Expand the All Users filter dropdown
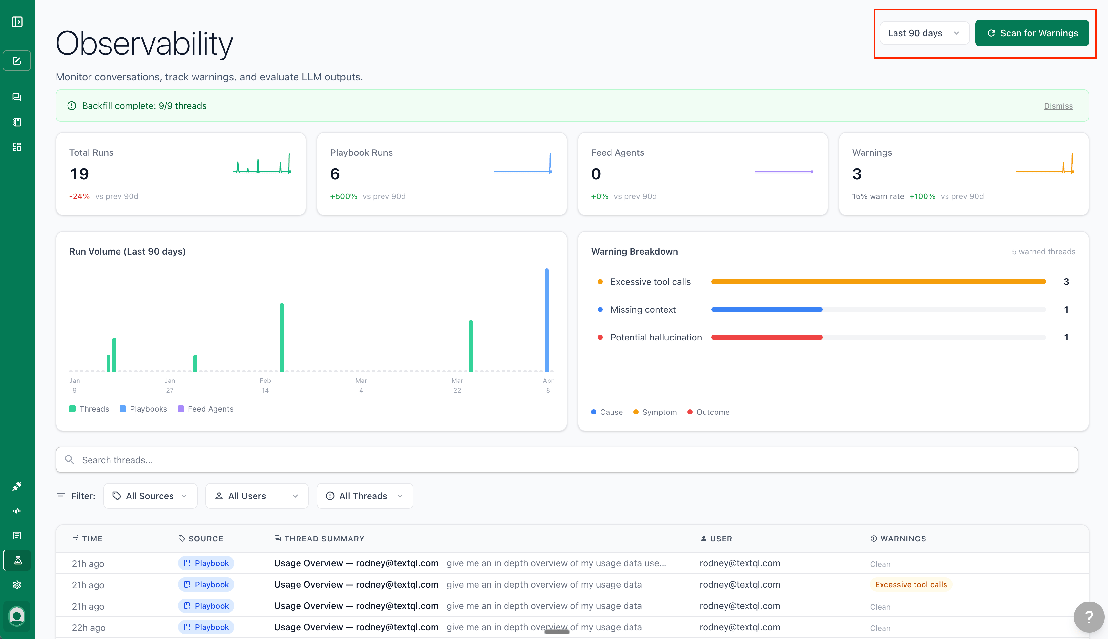The width and height of the screenshot is (1108, 639). pos(257,496)
